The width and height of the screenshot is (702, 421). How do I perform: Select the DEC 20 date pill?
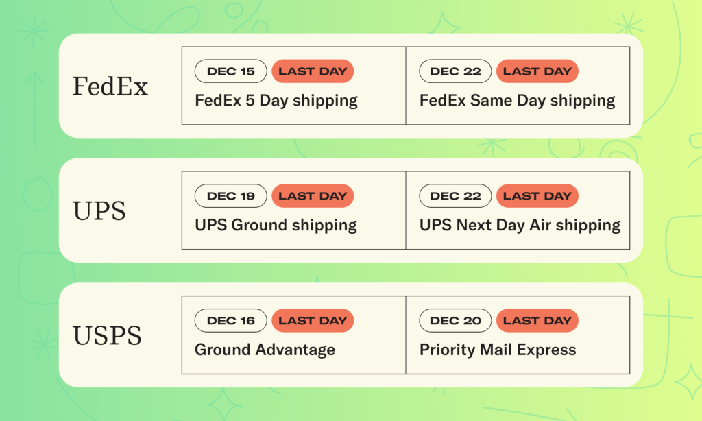point(455,320)
